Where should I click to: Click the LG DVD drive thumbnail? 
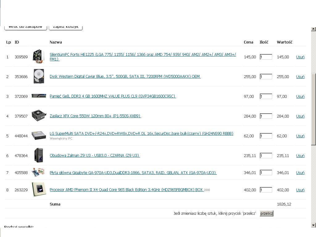[39, 135]
